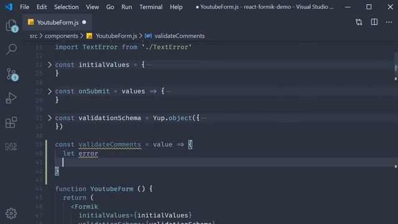Open the Source Control view
The height and width of the screenshot is (224, 398).
click(11, 74)
